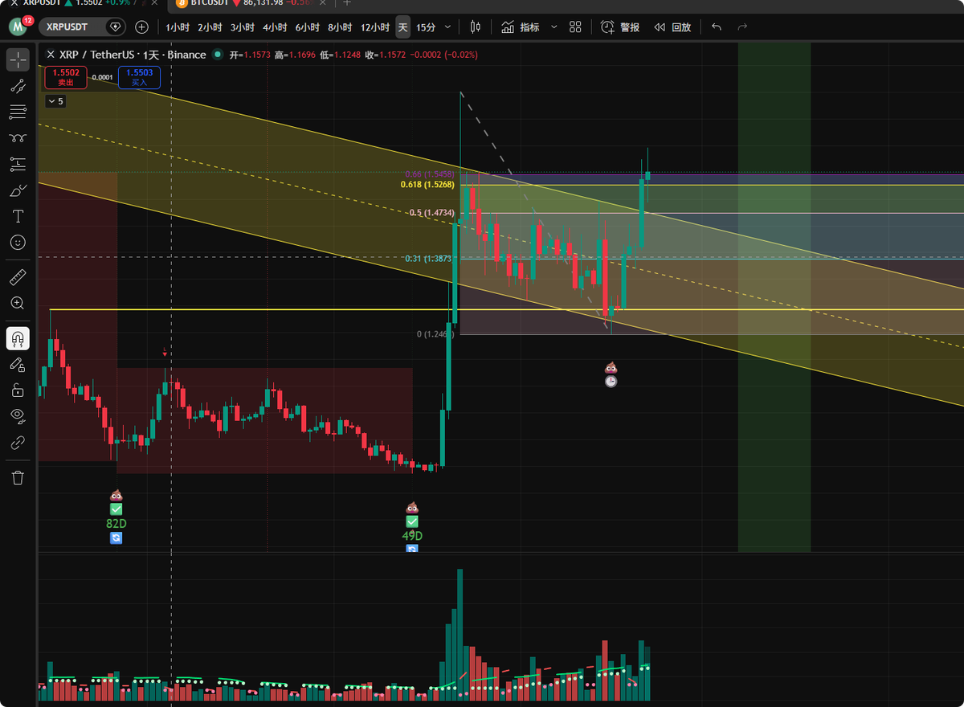
Task: Expand the 指标 indicators dropdown arrow
Action: 553,27
